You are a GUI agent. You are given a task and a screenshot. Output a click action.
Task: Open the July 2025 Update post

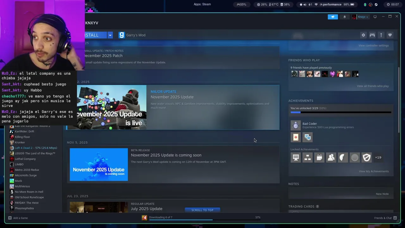tap(146, 209)
